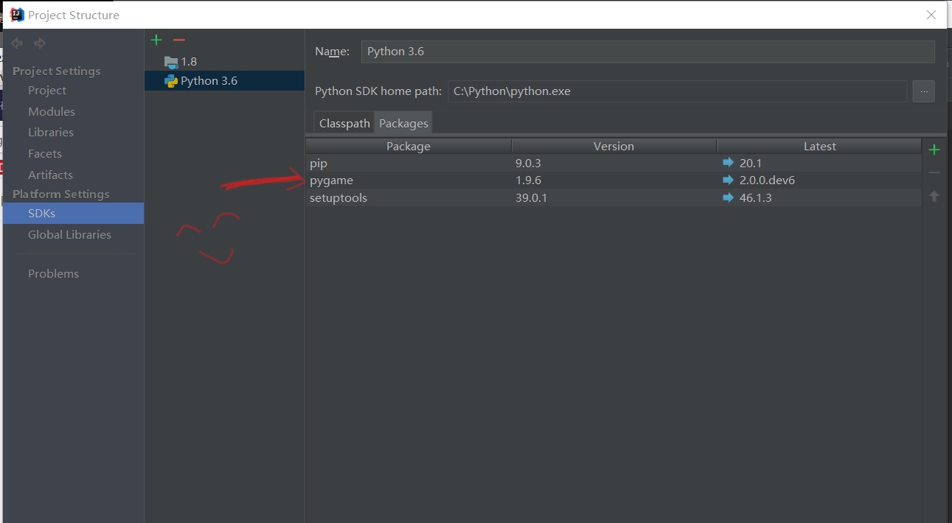
Task: Switch to the Classpath tab
Action: click(x=344, y=123)
